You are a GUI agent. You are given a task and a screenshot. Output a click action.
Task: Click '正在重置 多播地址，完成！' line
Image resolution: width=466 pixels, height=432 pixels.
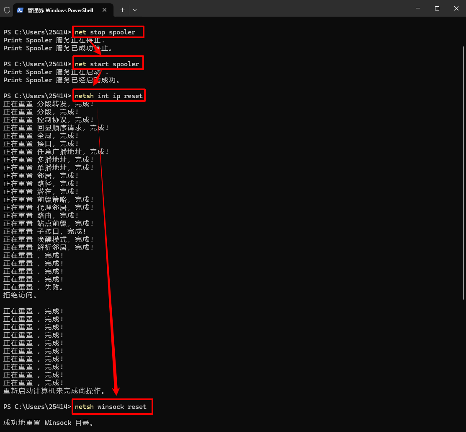click(x=49, y=160)
